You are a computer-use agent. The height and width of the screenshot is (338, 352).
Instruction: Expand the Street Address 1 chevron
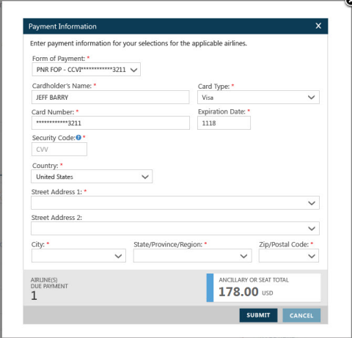point(312,203)
